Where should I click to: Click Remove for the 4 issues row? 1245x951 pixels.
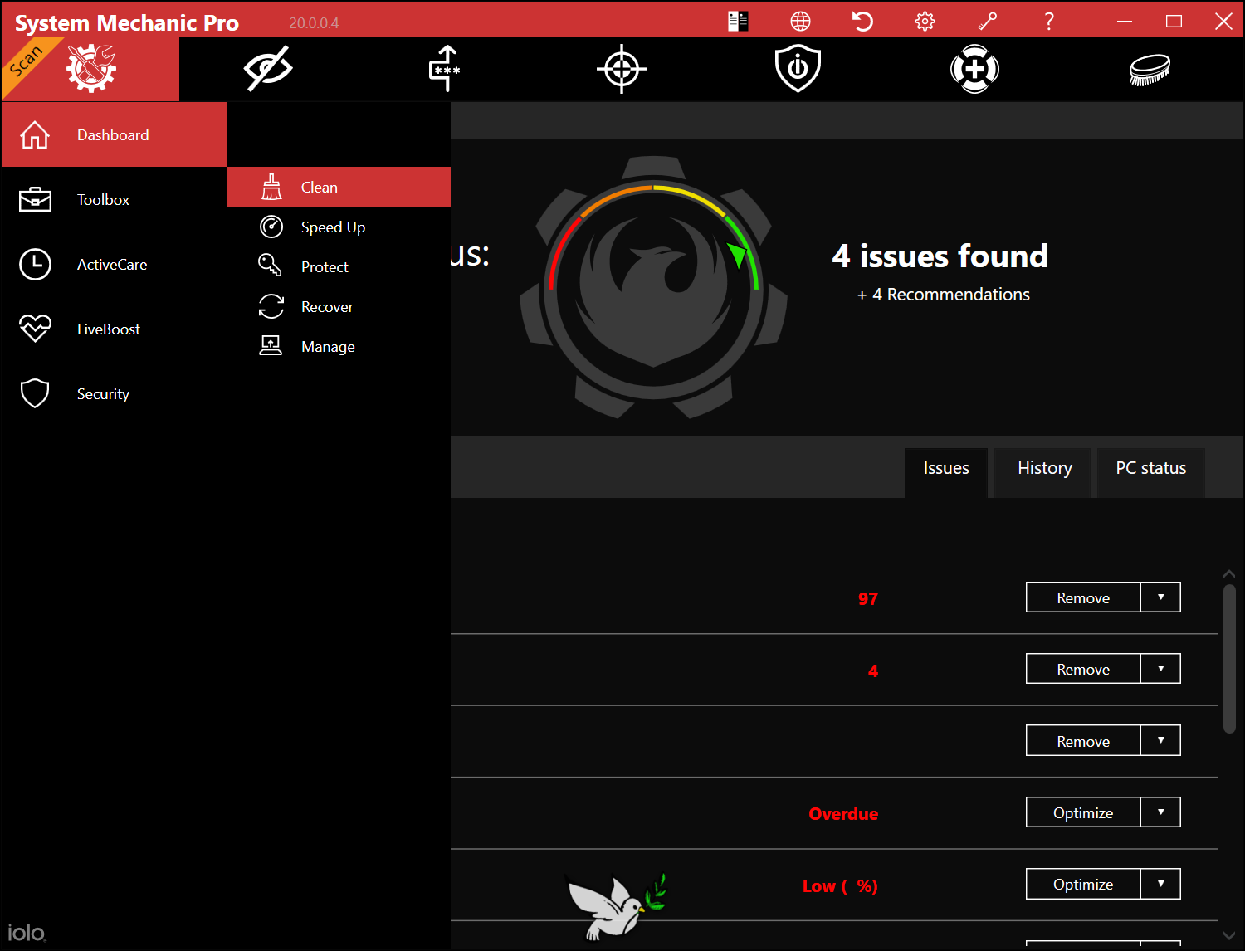click(1083, 669)
